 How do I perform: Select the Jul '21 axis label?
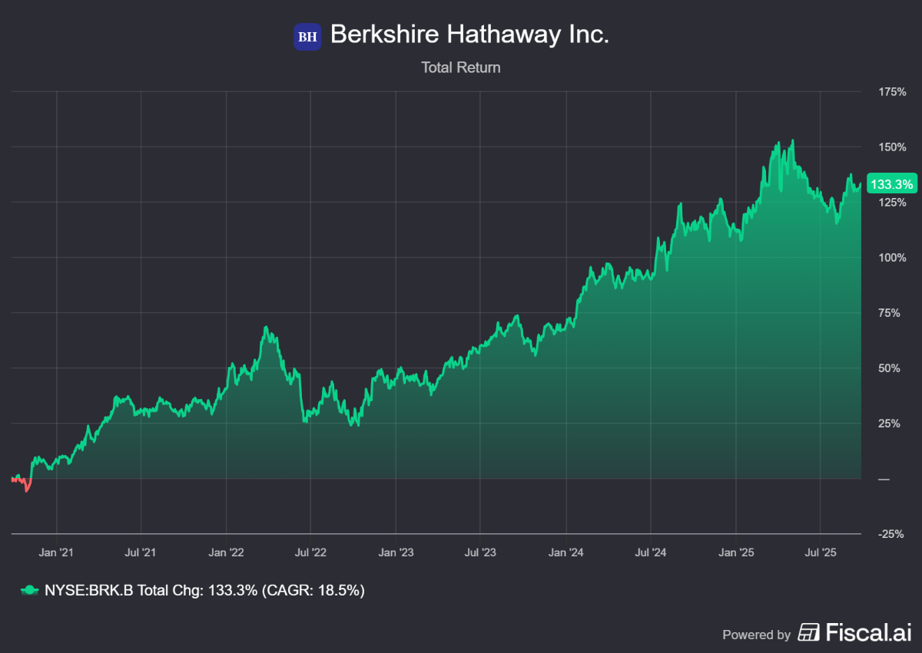pos(141,552)
